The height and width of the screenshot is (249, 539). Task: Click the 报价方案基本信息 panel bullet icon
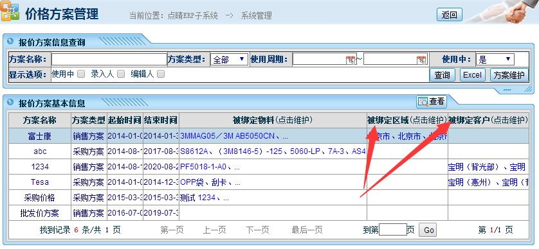tap(10, 102)
